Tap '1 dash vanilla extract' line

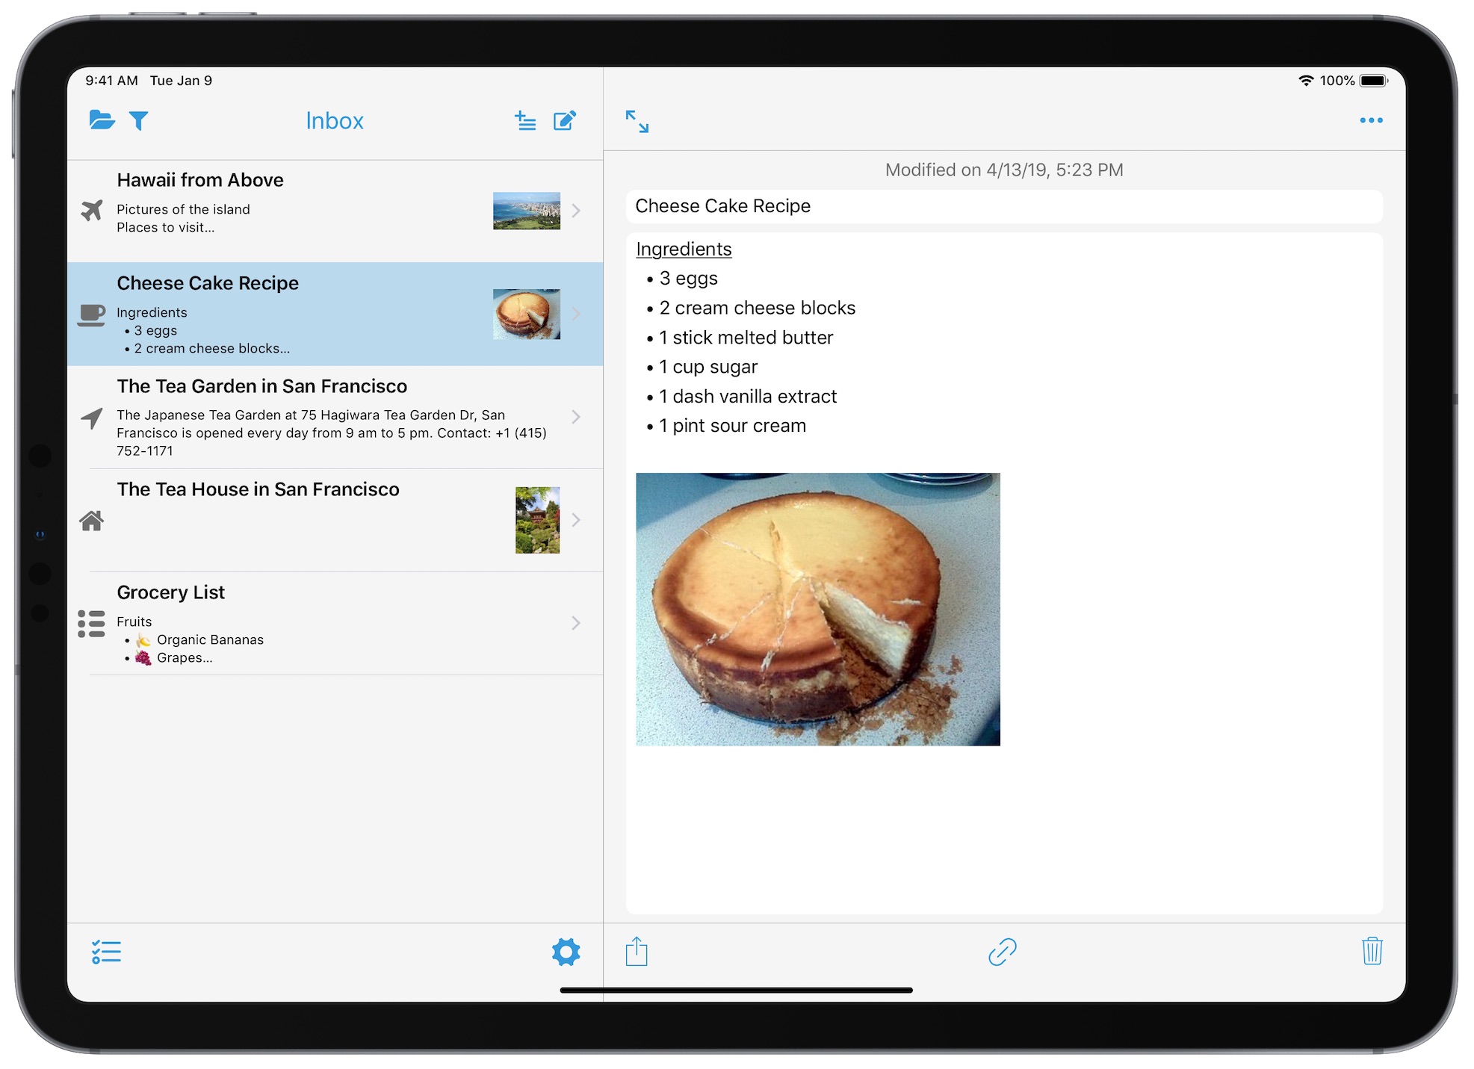point(748,397)
